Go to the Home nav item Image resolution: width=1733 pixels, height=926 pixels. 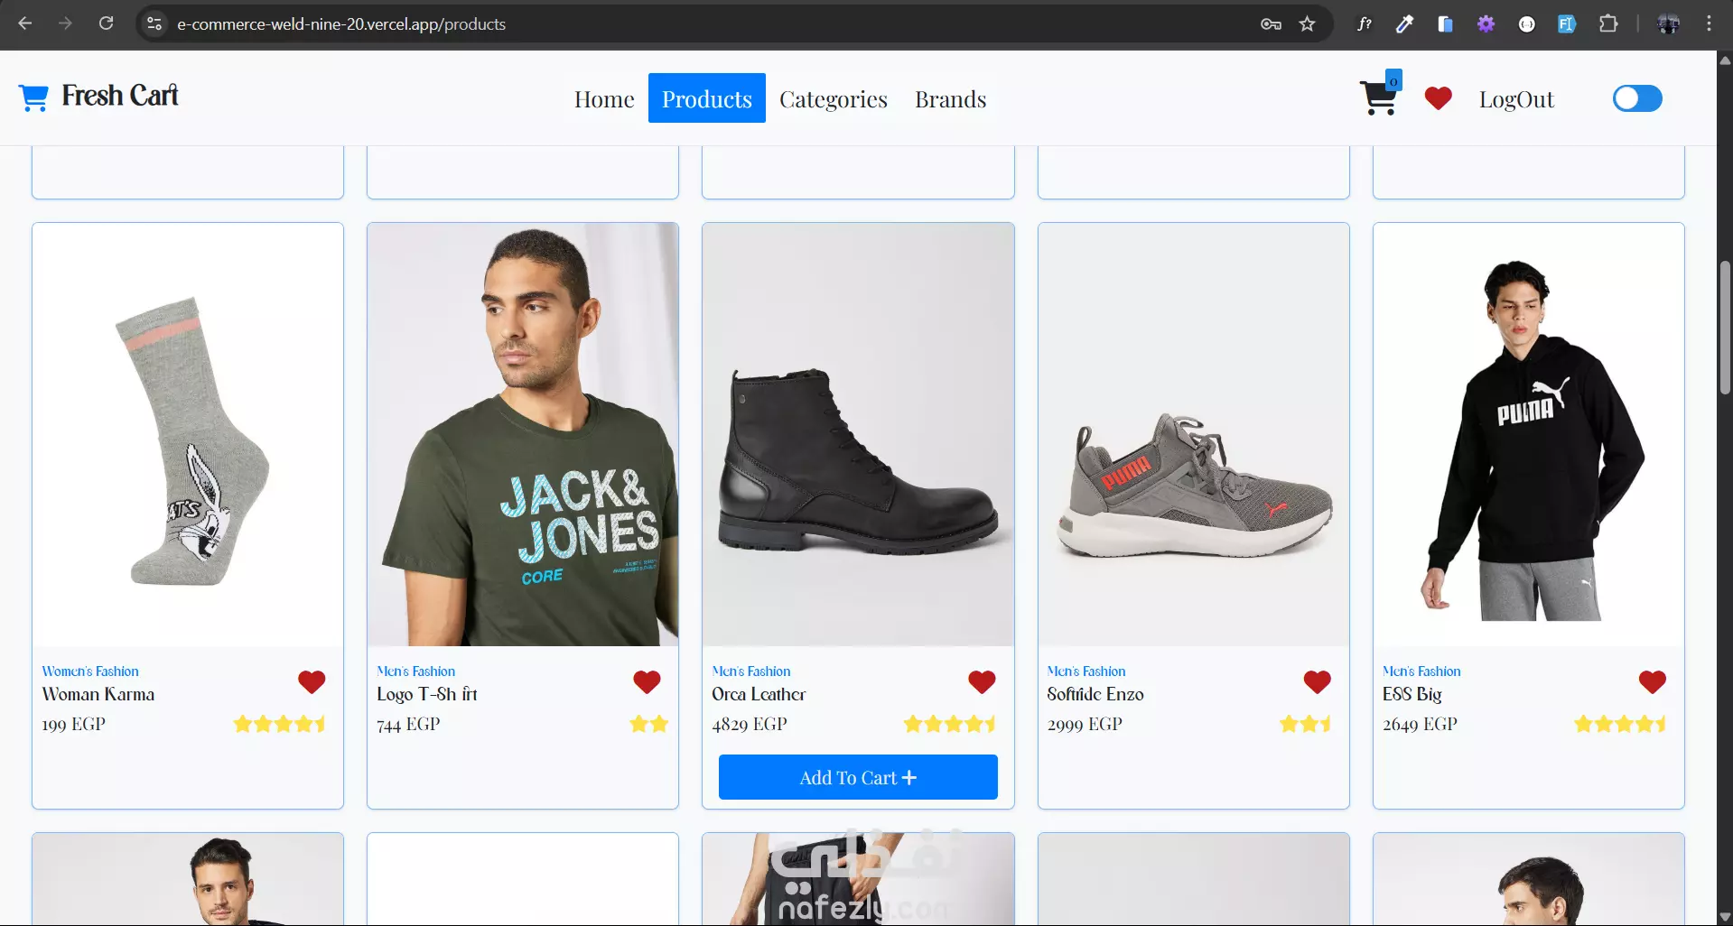coord(604,98)
